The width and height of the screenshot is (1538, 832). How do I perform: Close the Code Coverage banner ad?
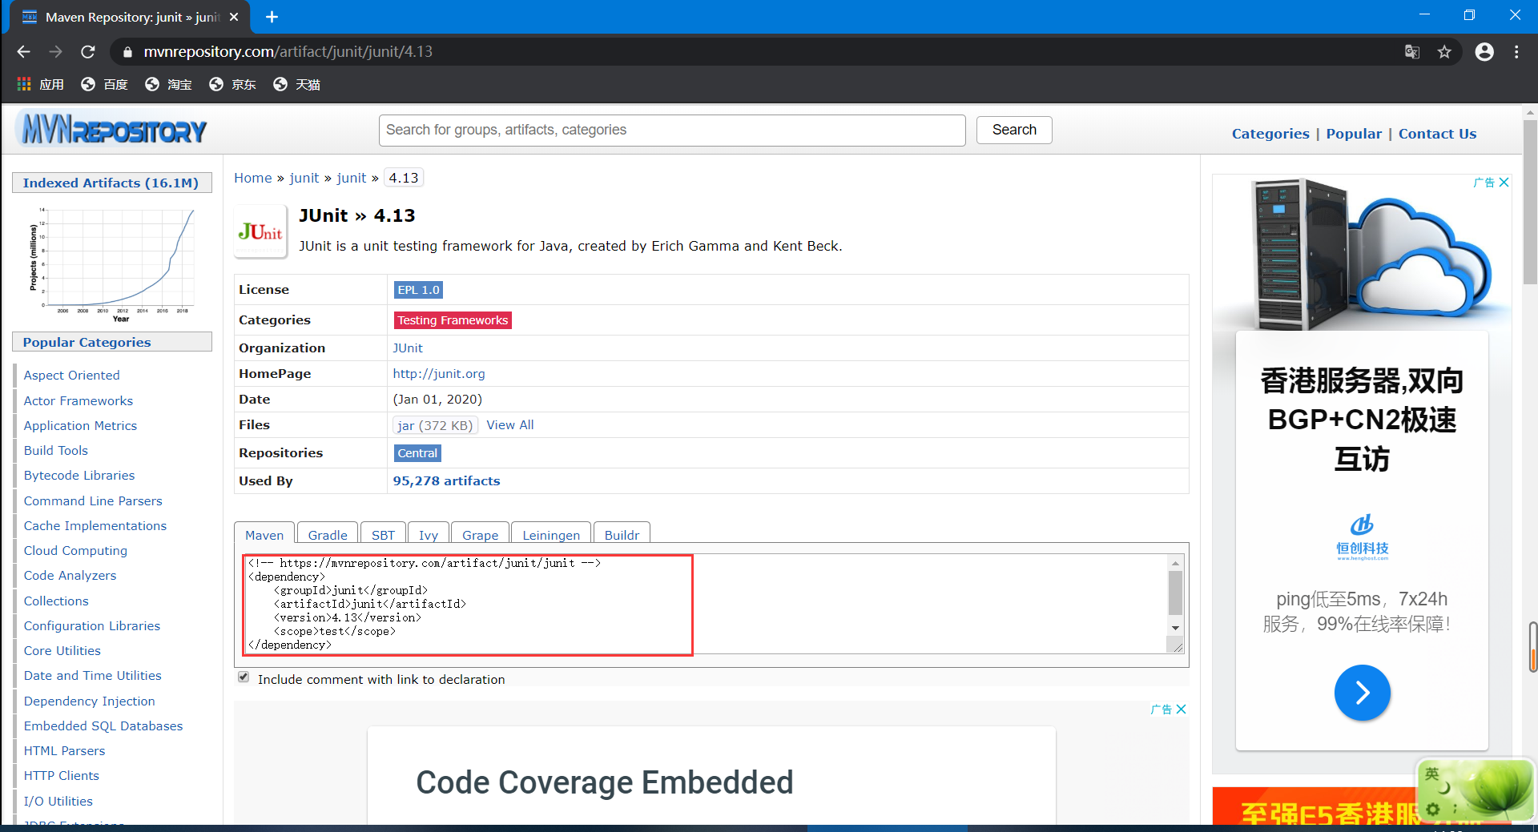[1181, 709]
